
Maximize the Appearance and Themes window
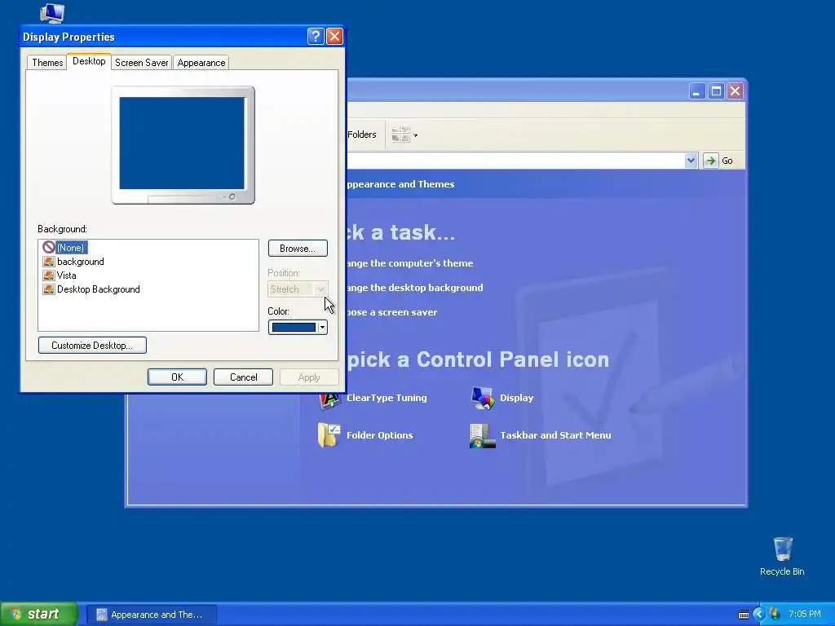[x=716, y=91]
